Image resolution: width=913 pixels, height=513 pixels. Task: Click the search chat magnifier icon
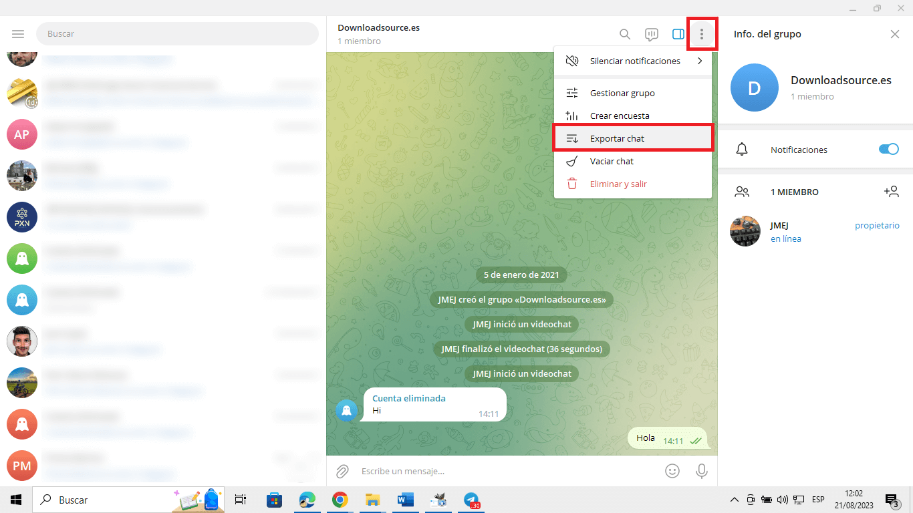coord(625,34)
